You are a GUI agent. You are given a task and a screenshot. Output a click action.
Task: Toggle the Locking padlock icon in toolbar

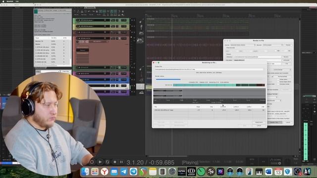[x=123, y=11]
